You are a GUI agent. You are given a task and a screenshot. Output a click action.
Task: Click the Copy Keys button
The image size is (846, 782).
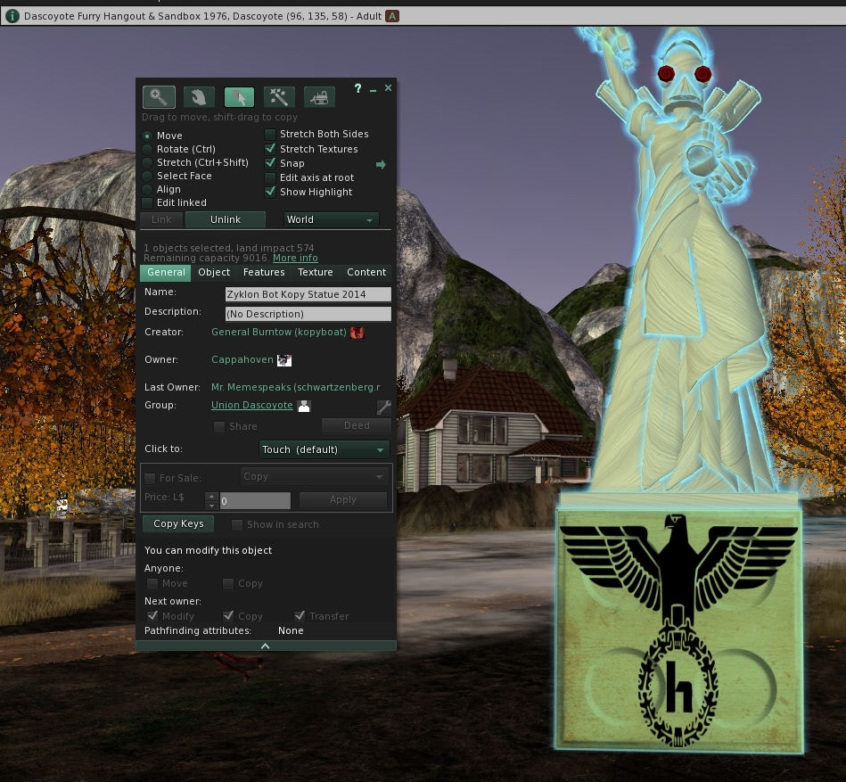tap(178, 524)
